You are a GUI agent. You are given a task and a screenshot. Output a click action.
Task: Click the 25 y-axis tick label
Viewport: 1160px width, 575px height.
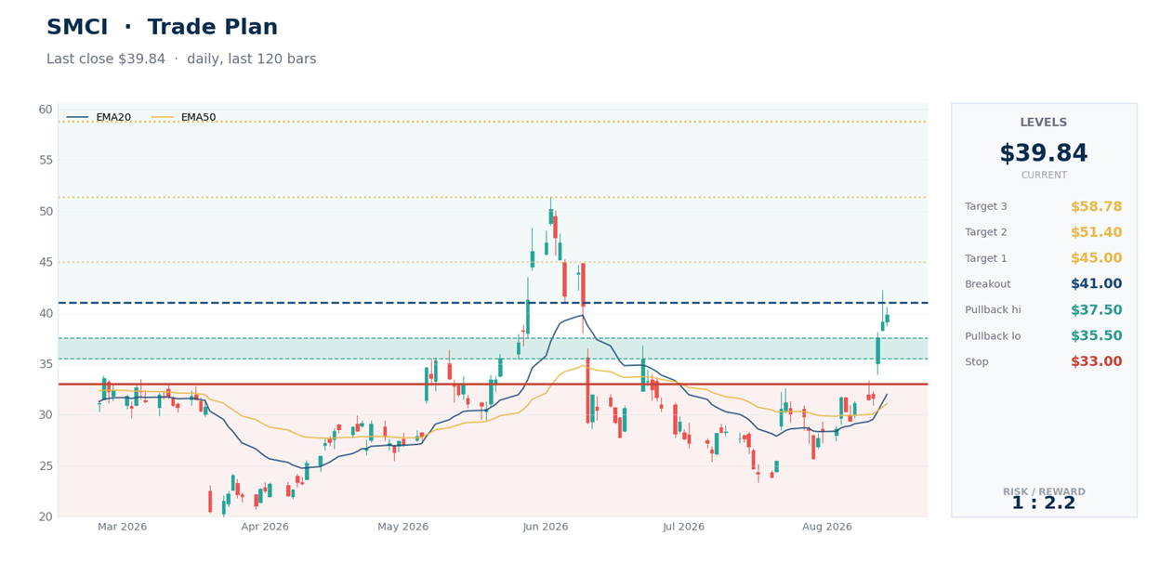click(x=46, y=465)
